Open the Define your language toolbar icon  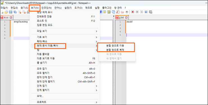[x=105, y=12]
